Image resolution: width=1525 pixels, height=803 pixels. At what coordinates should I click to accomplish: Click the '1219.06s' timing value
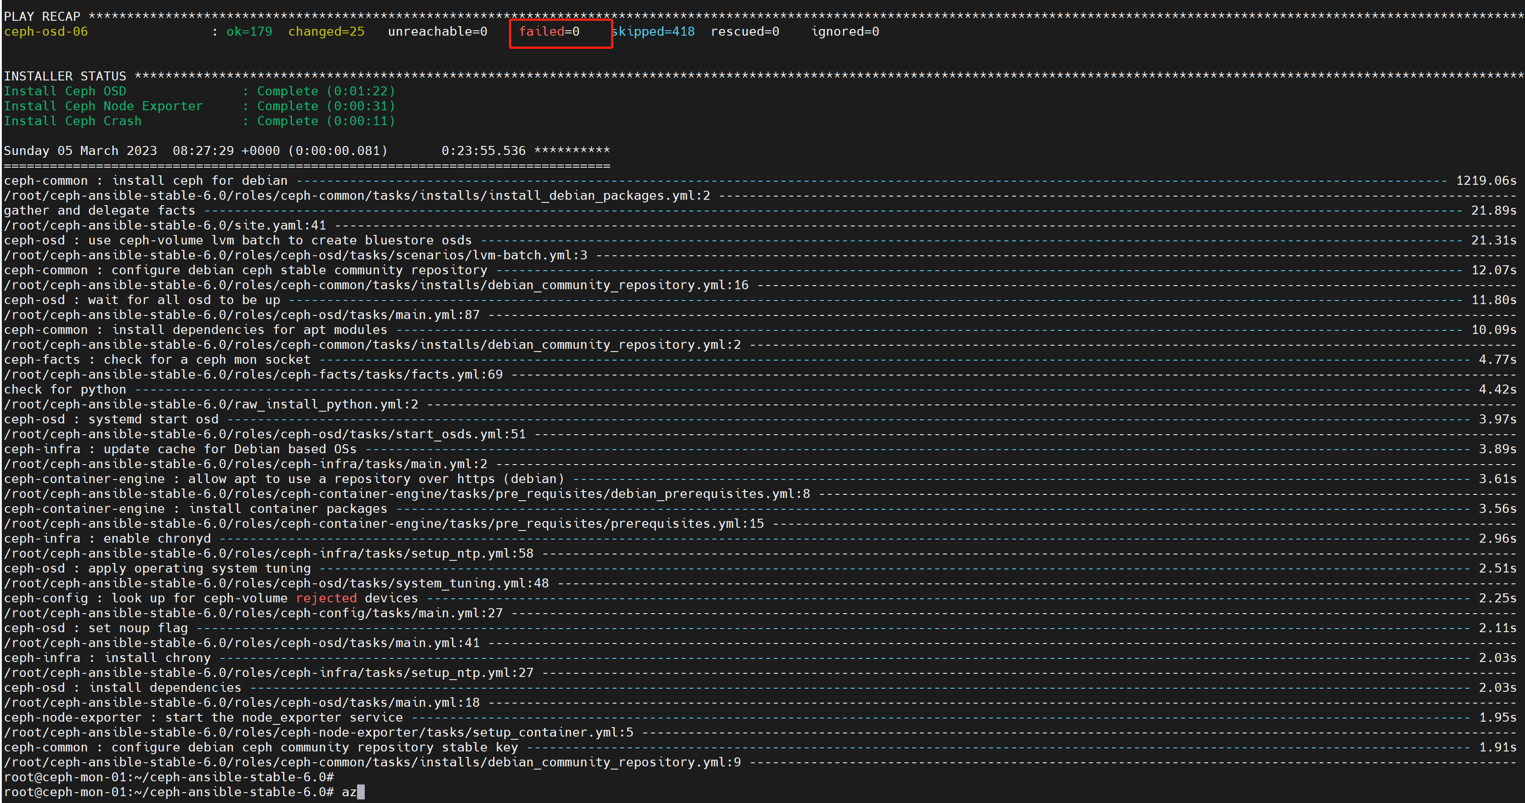(x=1486, y=180)
